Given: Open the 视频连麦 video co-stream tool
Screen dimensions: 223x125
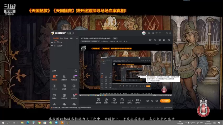Looking at the screenshot, I should click(74, 78).
